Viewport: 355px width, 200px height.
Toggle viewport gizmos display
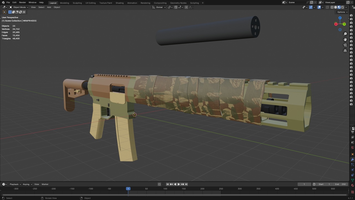click(x=311, y=7)
